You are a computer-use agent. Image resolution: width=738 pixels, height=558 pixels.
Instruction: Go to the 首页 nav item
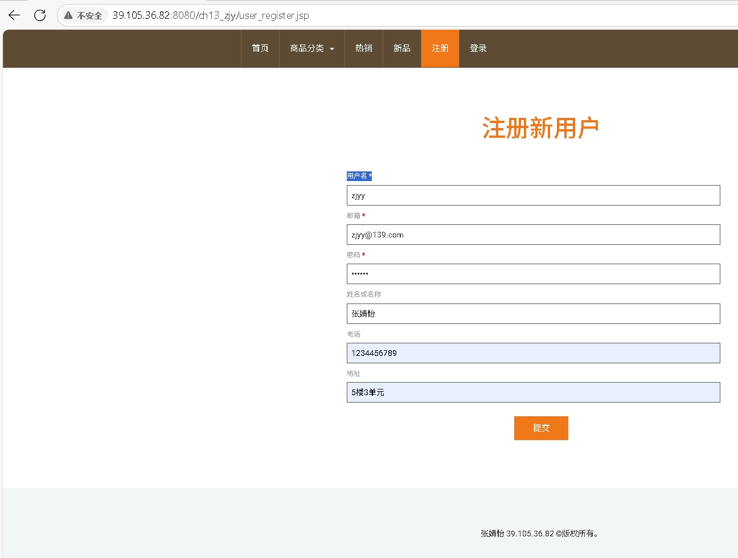tap(260, 48)
